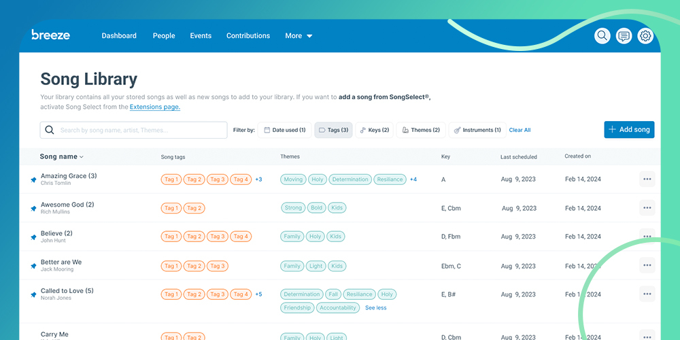The width and height of the screenshot is (680, 340).
Task: Click pin icon next to Believe
Action: (33, 237)
